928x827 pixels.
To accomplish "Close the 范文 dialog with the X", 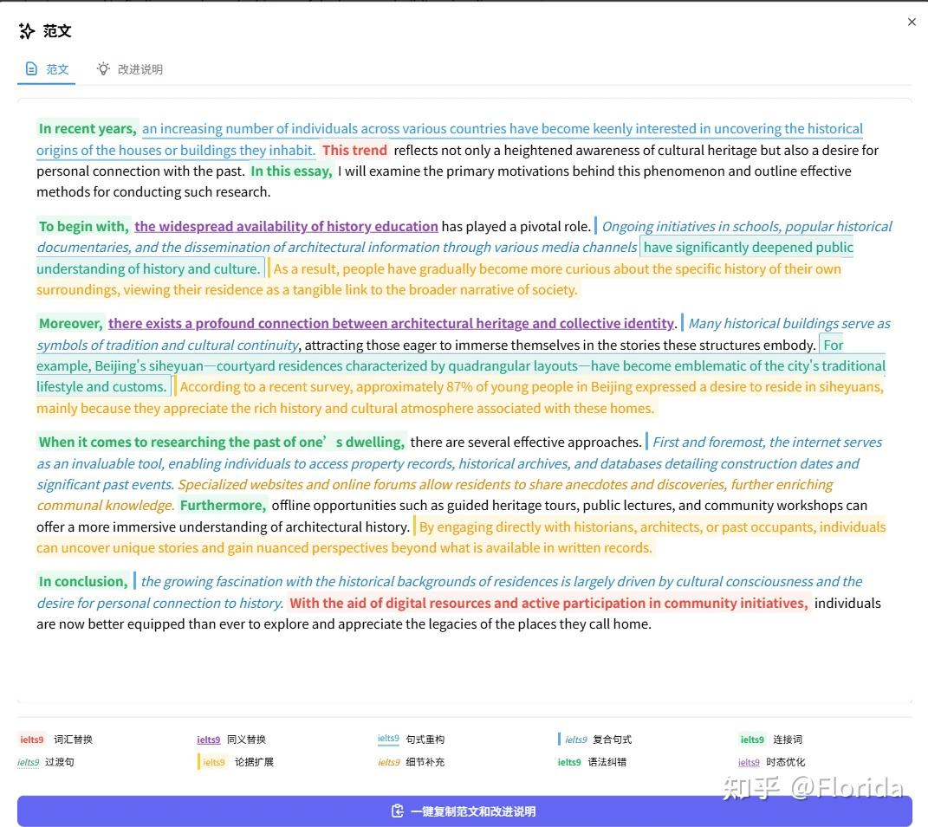I will [912, 23].
